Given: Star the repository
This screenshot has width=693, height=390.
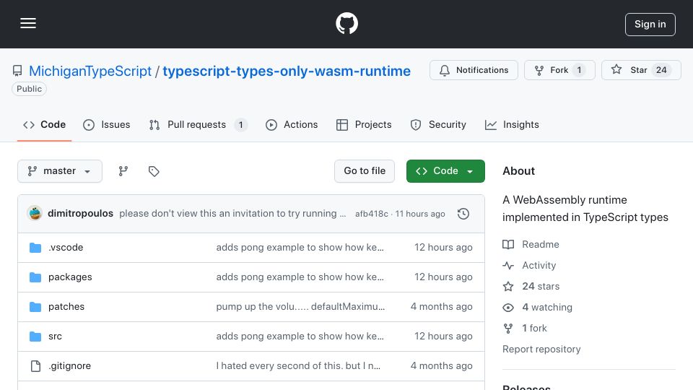Looking at the screenshot, I should (641, 70).
